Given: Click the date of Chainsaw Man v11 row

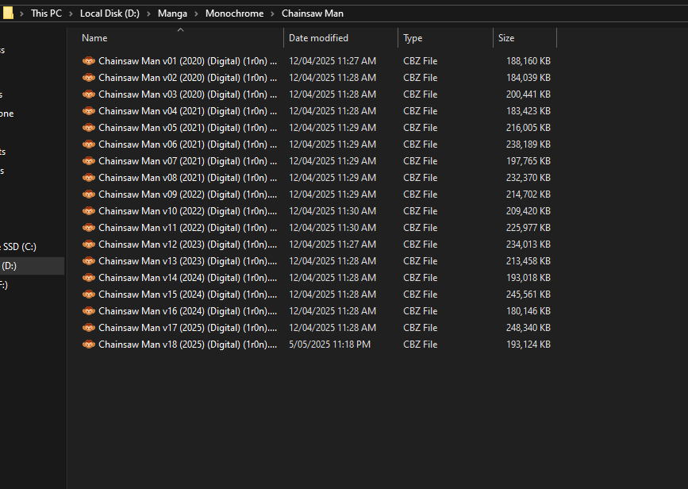Looking at the screenshot, I should [332, 228].
